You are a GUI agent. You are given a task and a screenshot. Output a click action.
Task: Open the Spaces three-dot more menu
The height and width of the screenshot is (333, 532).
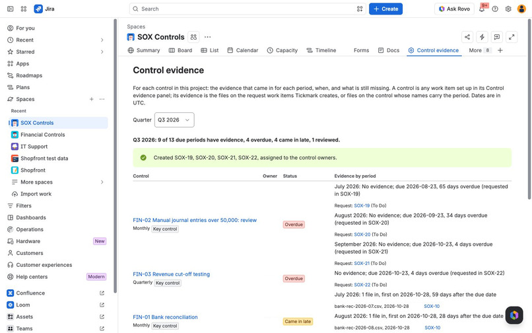click(x=102, y=99)
